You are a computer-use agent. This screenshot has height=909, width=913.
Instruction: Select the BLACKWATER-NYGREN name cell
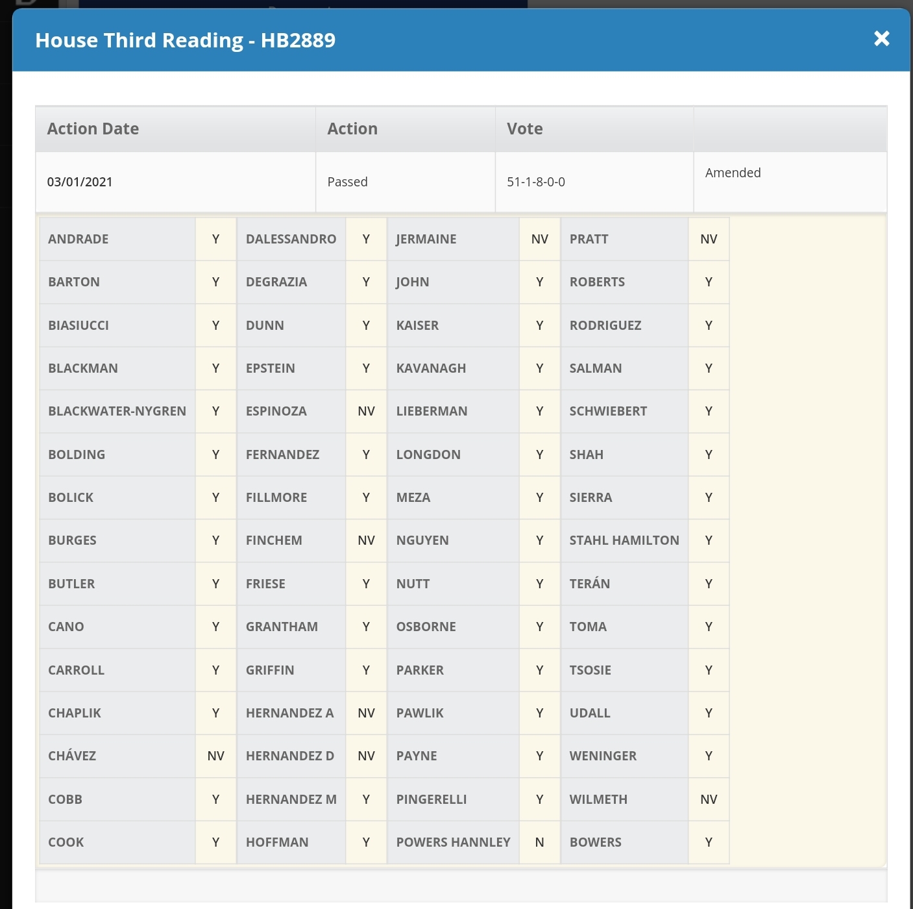pyautogui.click(x=117, y=411)
